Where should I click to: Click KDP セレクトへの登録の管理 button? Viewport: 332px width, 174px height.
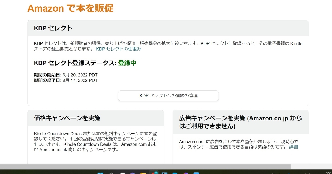[168, 96]
